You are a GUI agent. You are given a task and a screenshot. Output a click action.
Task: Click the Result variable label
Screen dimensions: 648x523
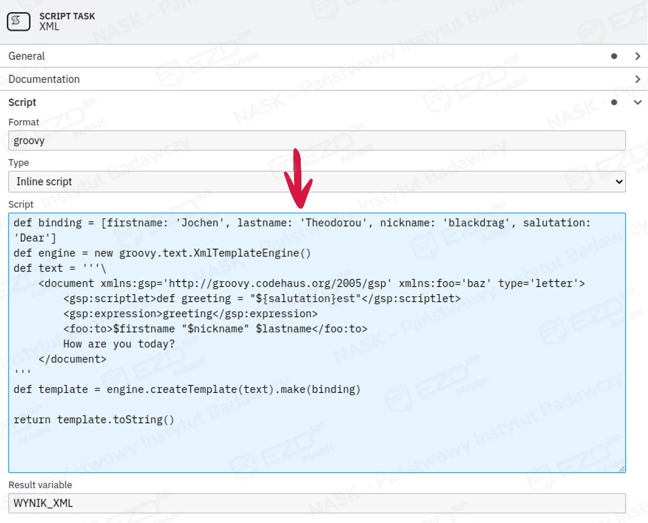coord(40,485)
